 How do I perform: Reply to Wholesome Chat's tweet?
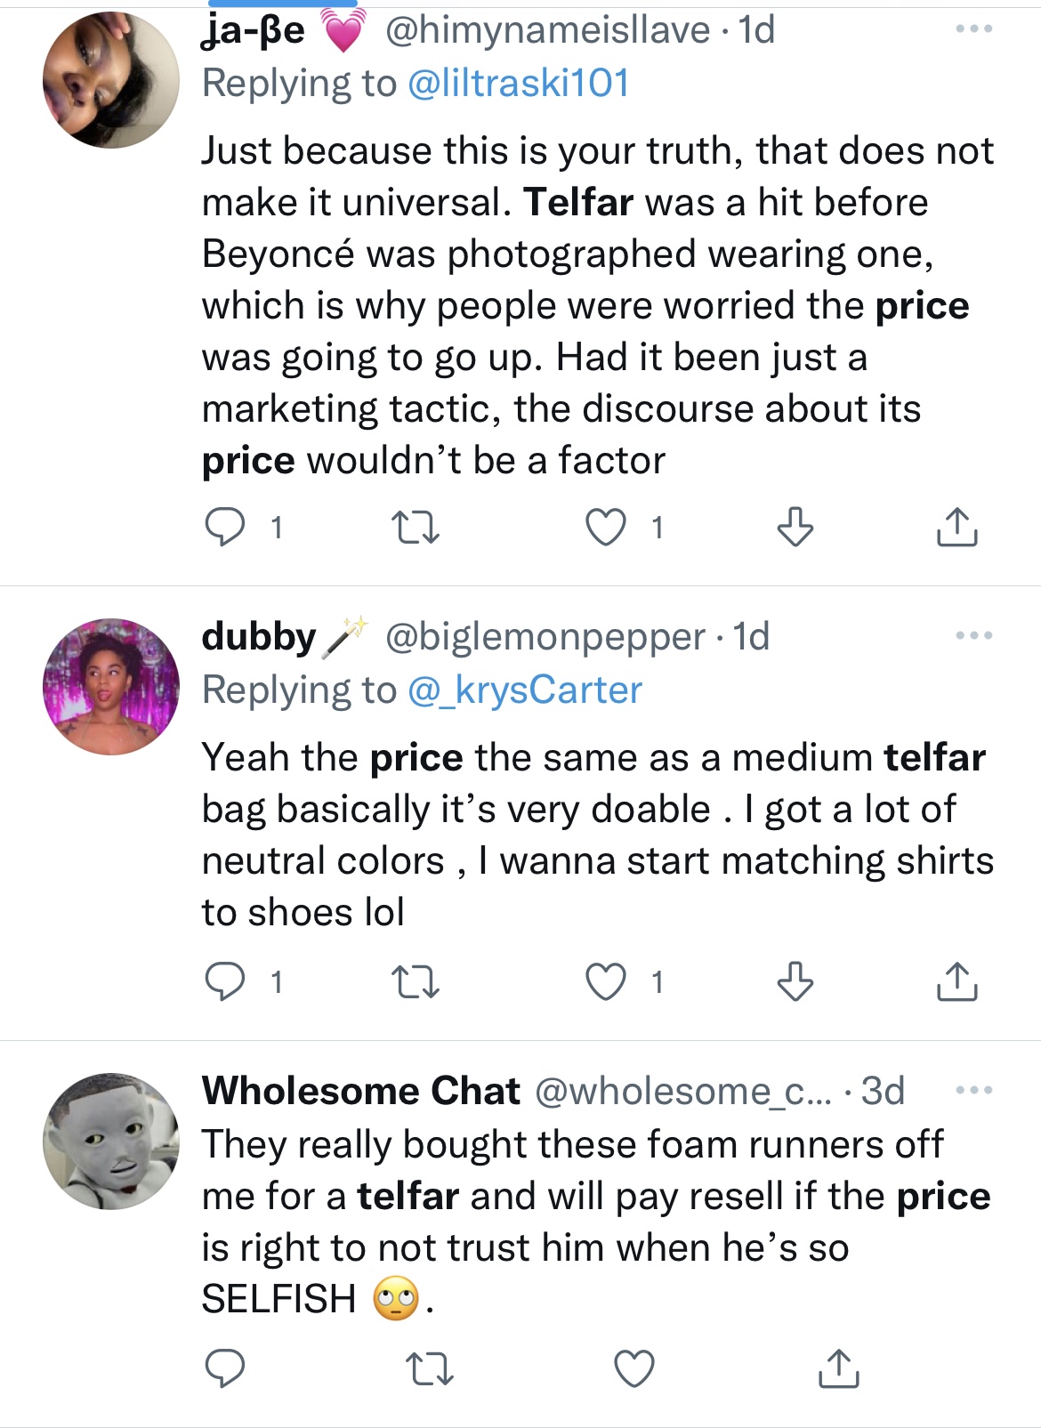point(225,1369)
